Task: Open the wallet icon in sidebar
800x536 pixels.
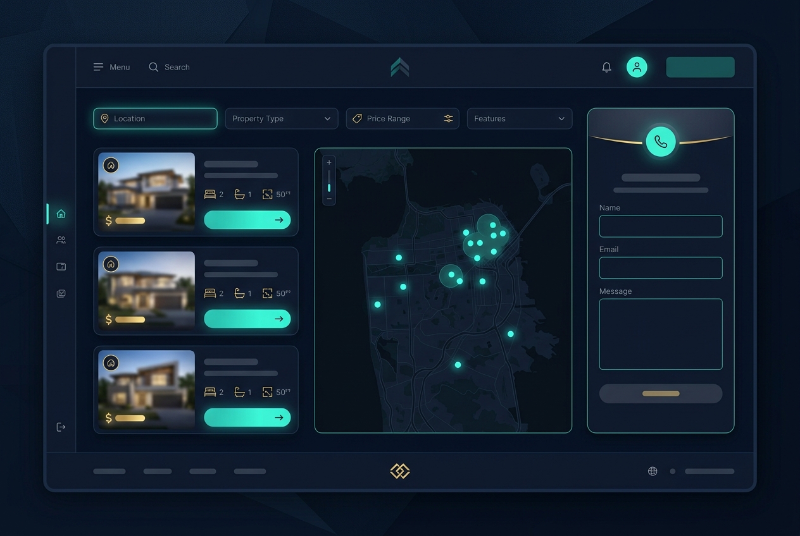Action: pos(61,267)
